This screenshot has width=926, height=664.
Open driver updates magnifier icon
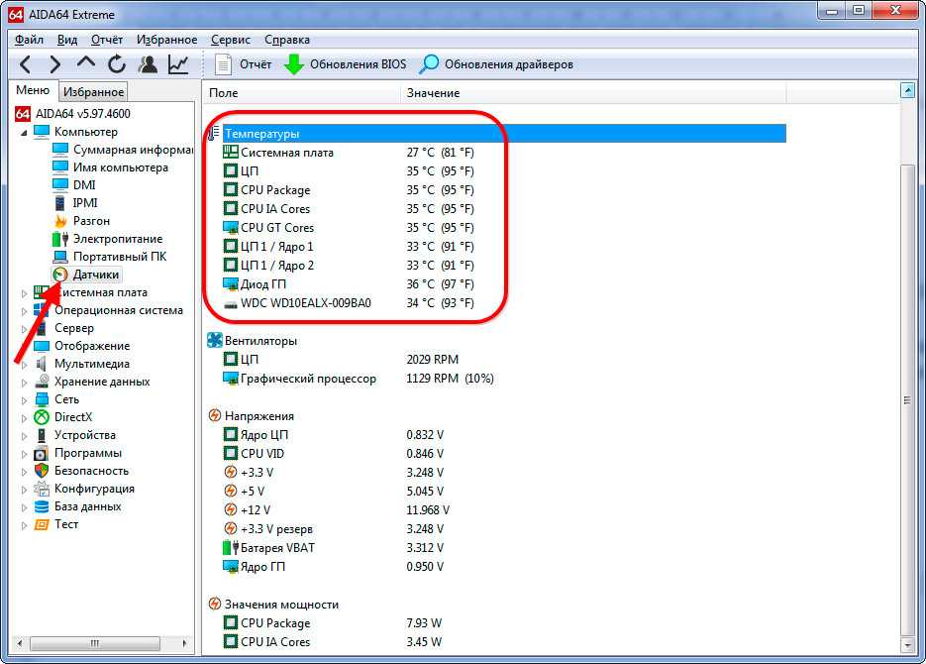tap(429, 64)
